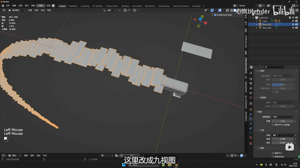This screenshot has height=168, width=300.
Task: Toggle the gizmo display icon
Action: pyautogui.click(x=212, y=10)
